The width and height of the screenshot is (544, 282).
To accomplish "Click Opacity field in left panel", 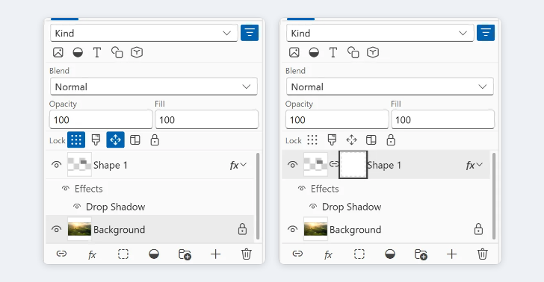I will 101,120.
